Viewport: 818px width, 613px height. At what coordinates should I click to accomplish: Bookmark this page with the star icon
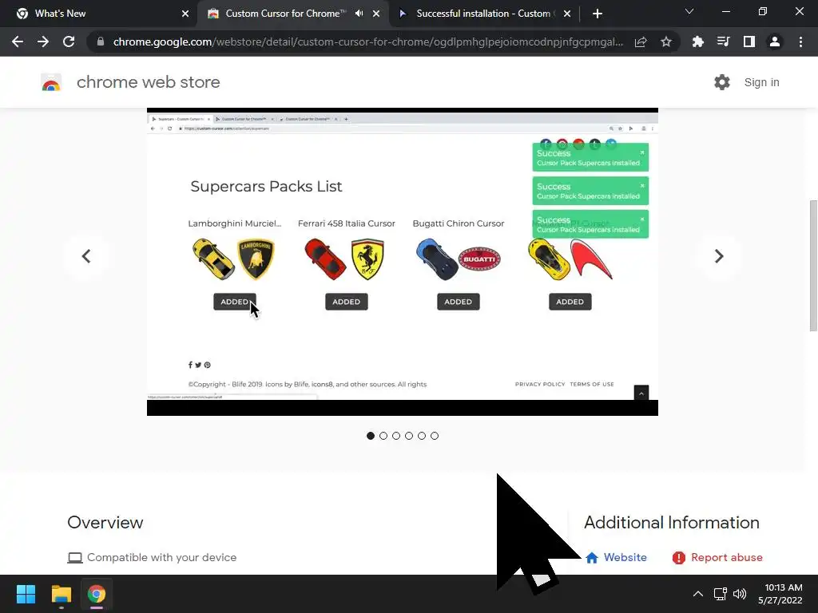tap(665, 42)
